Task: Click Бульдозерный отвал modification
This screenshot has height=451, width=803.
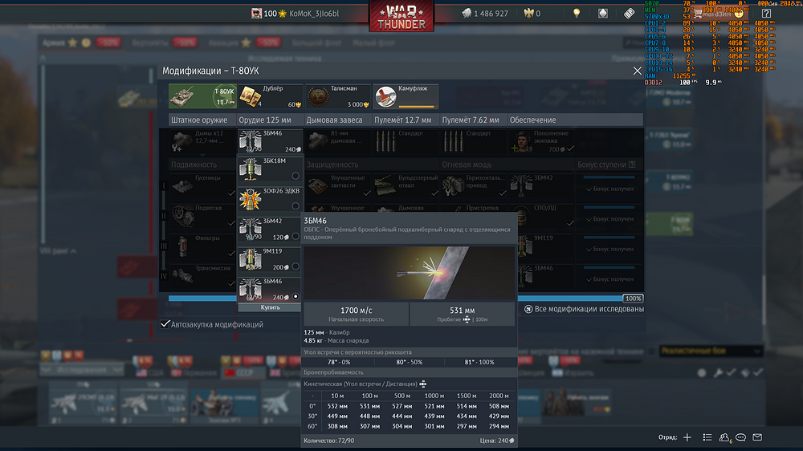Action: pos(406,186)
